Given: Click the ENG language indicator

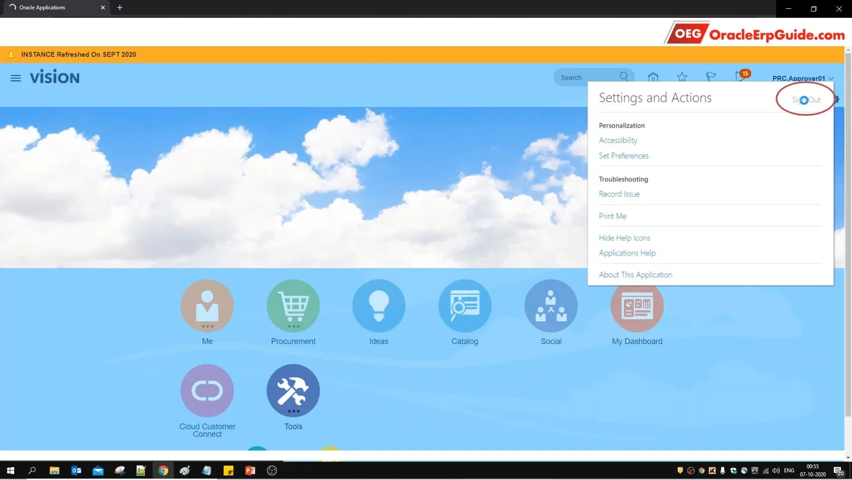Looking at the screenshot, I should click(x=789, y=471).
